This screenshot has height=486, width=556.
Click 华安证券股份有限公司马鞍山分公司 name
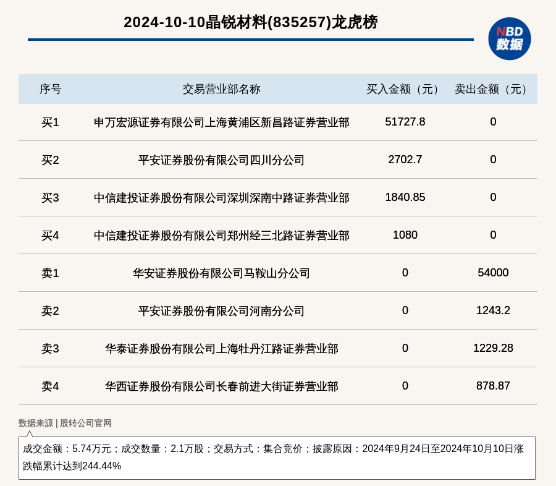pyautogui.click(x=222, y=273)
